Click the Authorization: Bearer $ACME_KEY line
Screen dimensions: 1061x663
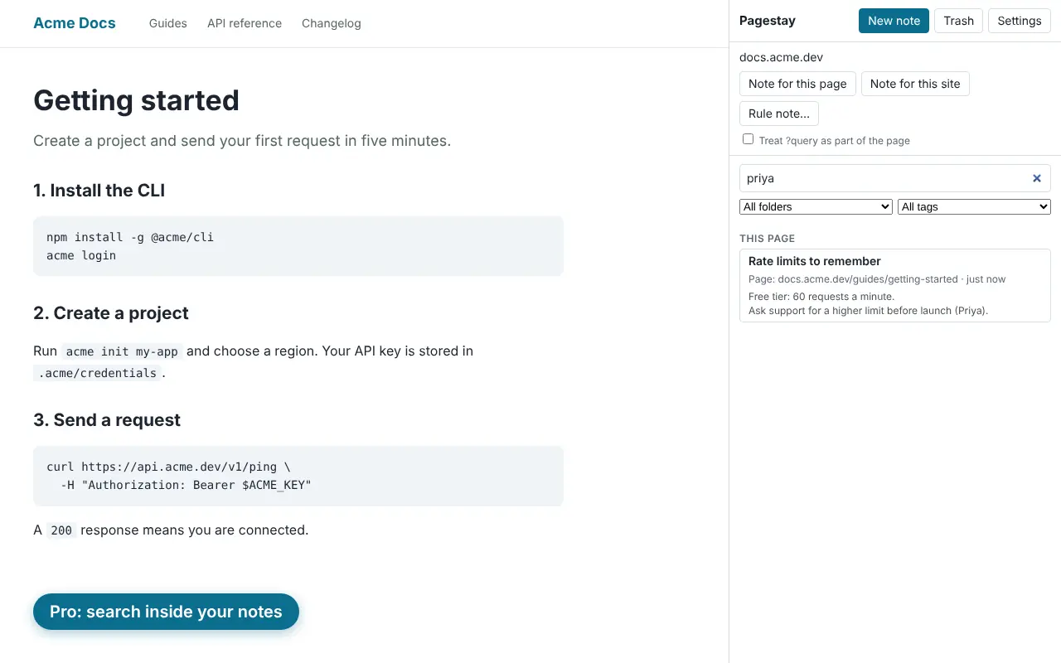coord(186,485)
